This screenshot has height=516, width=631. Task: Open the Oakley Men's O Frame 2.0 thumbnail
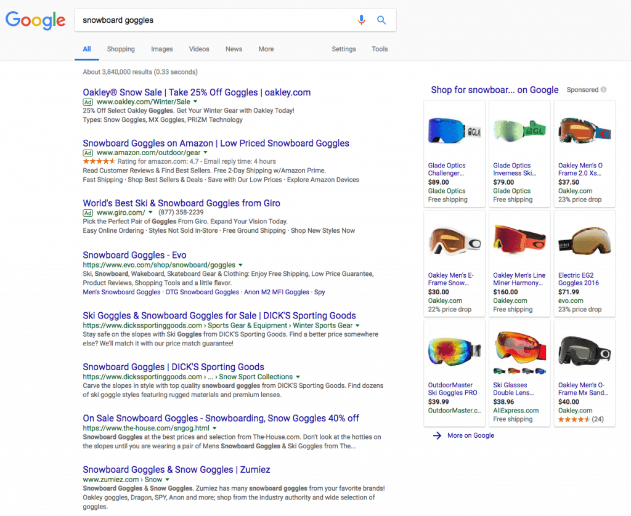click(x=585, y=130)
